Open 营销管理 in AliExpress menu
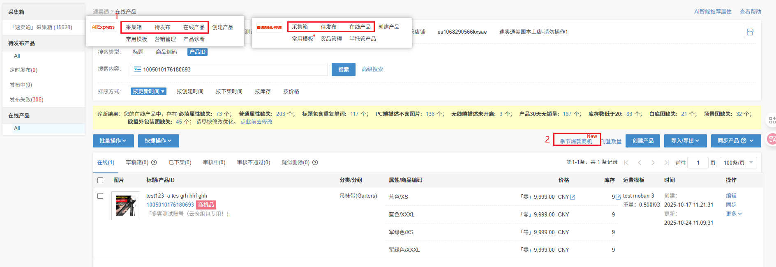 pos(165,39)
